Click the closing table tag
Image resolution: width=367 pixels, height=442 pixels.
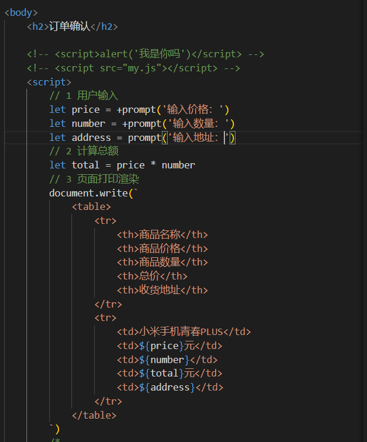pyautogui.click(x=94, y=415)
